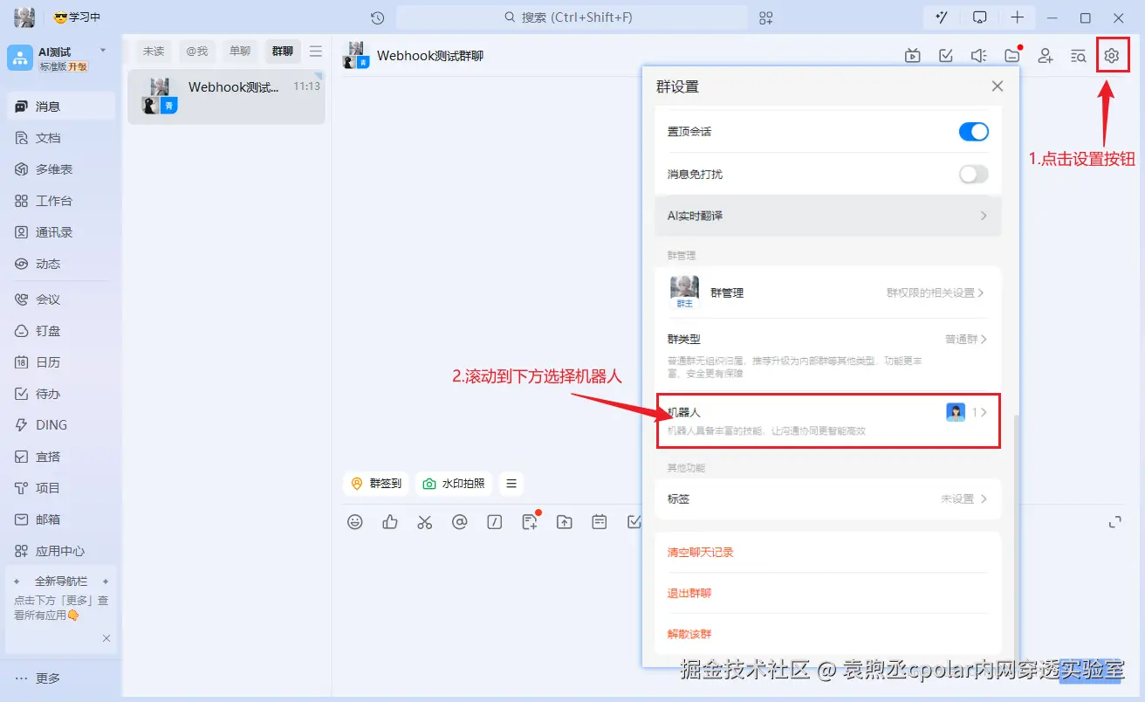Open 邮箱 in the sidebar

point(60,520)
